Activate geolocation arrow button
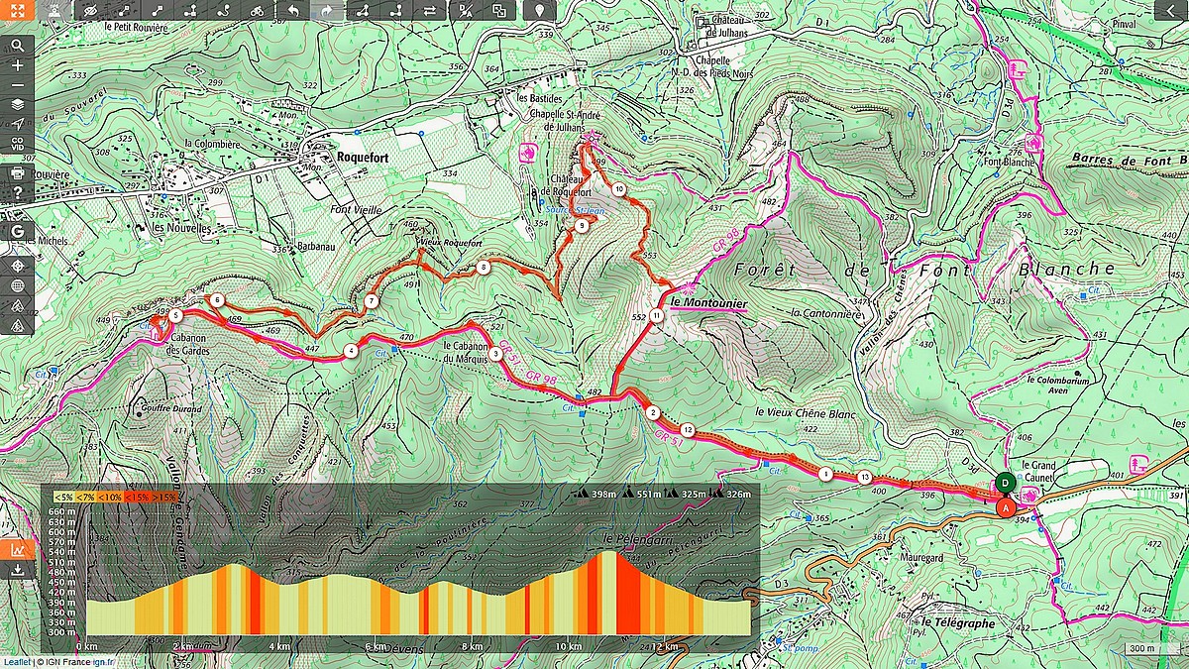This screenshot has height=669, width=1189. [18, 124]
